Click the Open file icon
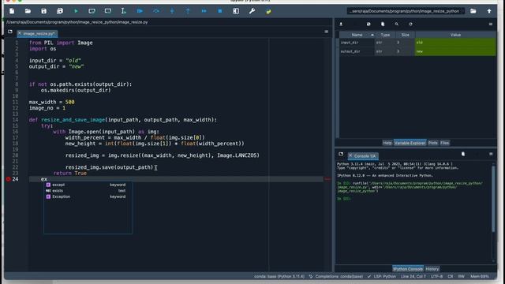Image resolution: width=505 pixels, height=284 pixels. [28, 11]
